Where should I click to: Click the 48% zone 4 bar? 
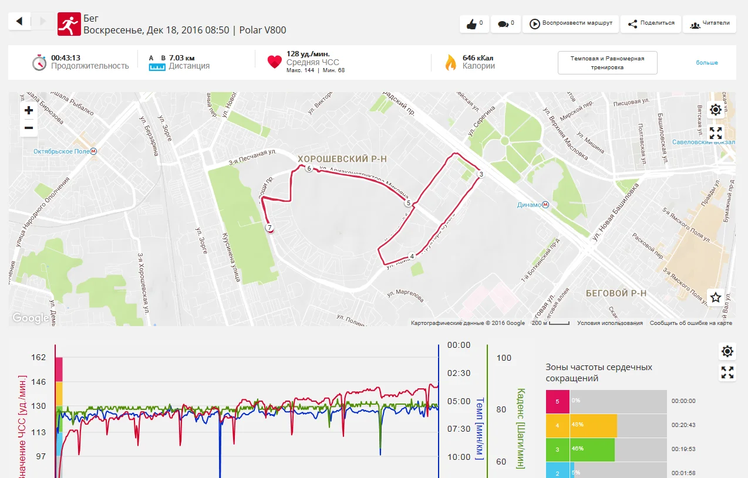coord(593,426)
